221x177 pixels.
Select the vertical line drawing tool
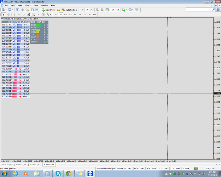pyautogui.click(x=14, y=15)
